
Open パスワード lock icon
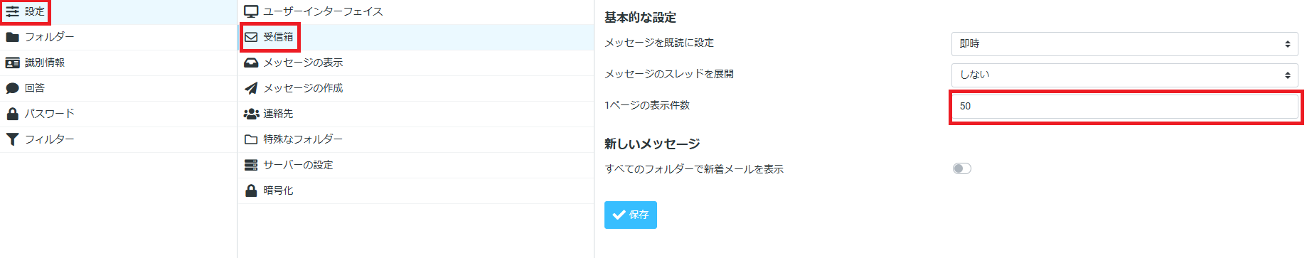[12, 114]
